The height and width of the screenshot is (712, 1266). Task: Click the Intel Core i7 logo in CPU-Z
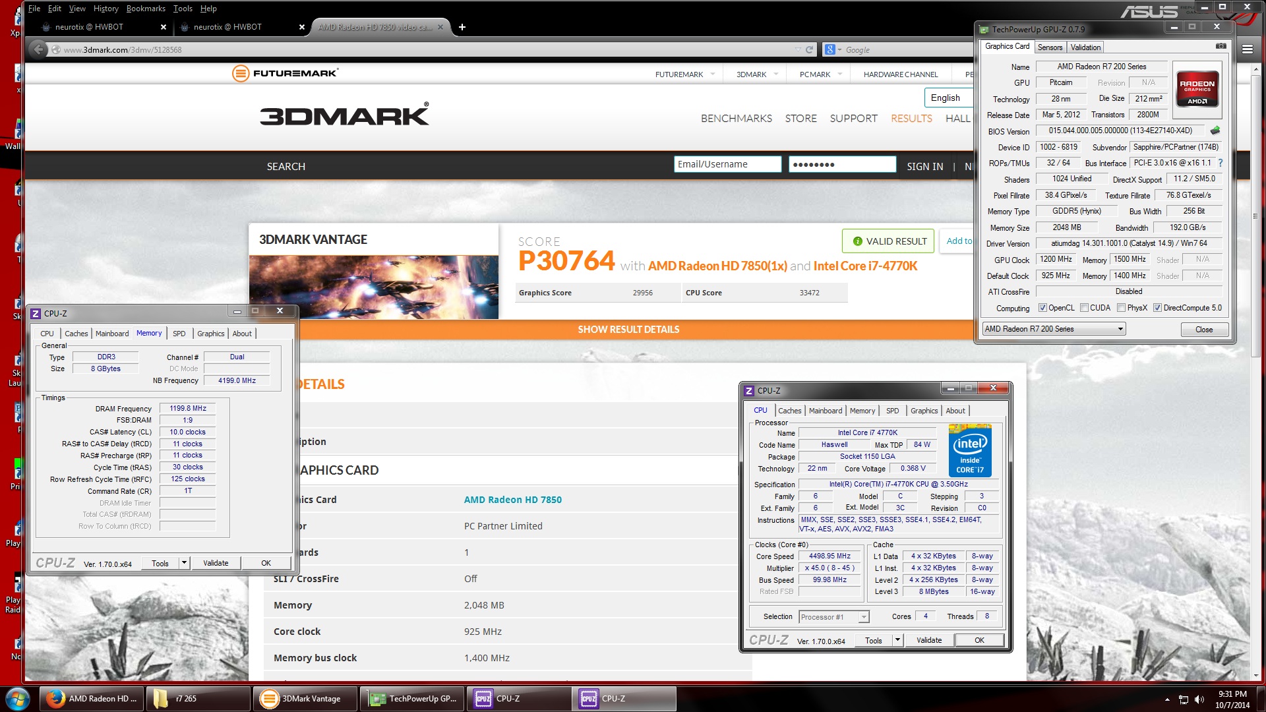(970, 452)
